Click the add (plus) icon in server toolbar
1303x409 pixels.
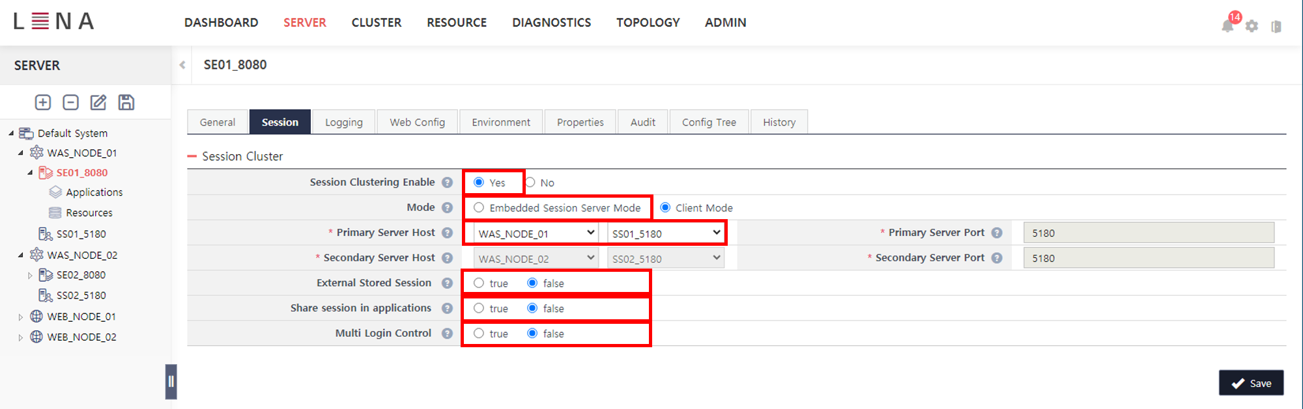[x=43, y=102]
